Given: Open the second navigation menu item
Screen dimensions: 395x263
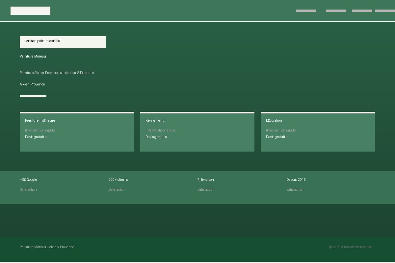Looking at the screenshot, I should click(x=336, y=11).
